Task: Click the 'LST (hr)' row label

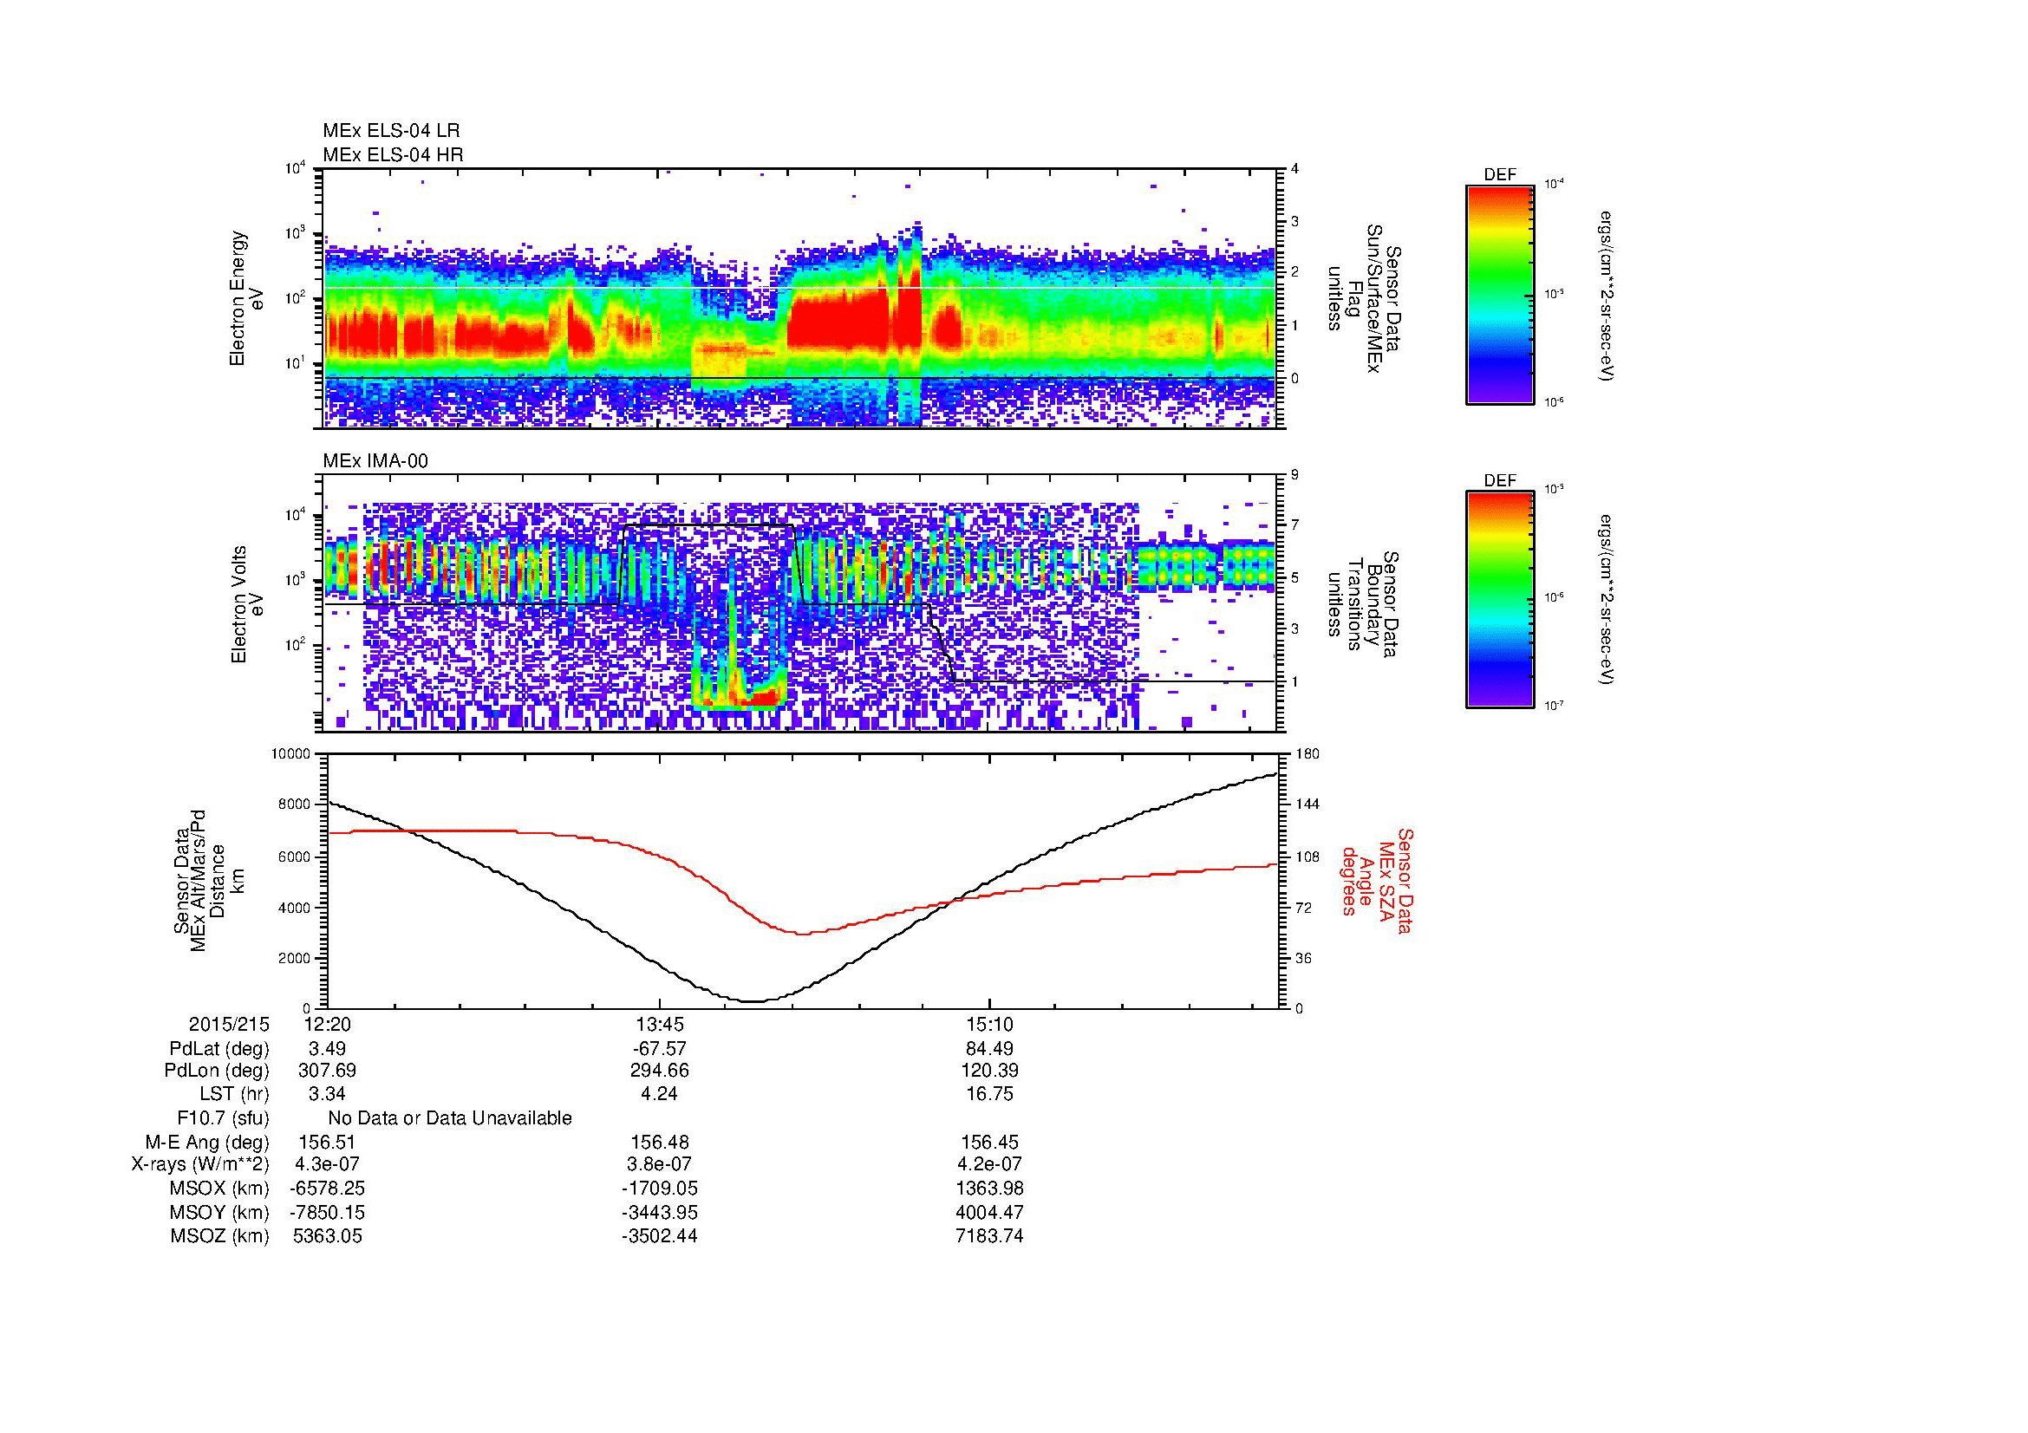Action: [234, 1094]
